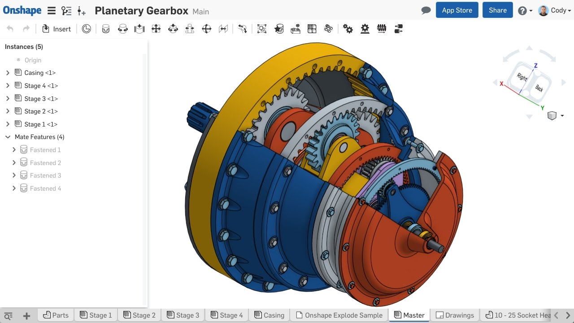Select the Gear relation tool
The image size is (574, 323).
348,29
